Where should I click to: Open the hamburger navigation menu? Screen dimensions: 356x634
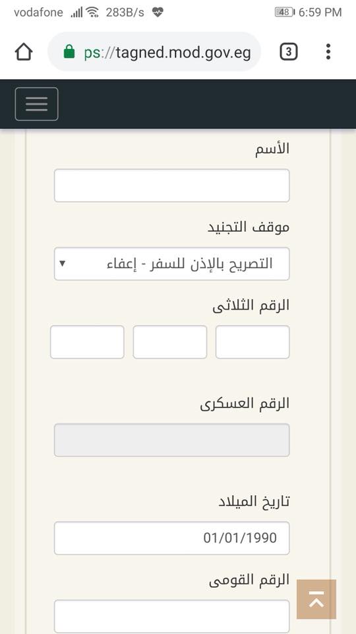37,104
